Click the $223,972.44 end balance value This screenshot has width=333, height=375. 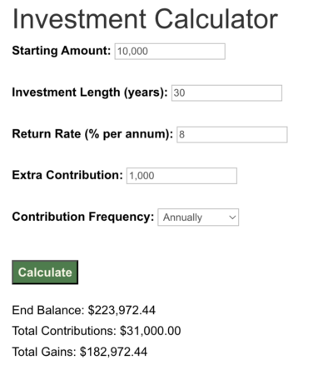122,310
